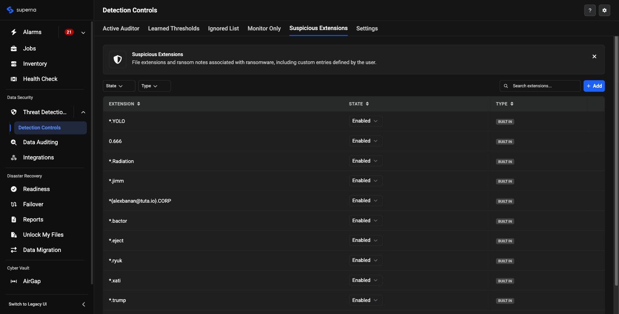Open the Monitor Only tab
Screen dimensions: 619x314
[x=264, y=28]
